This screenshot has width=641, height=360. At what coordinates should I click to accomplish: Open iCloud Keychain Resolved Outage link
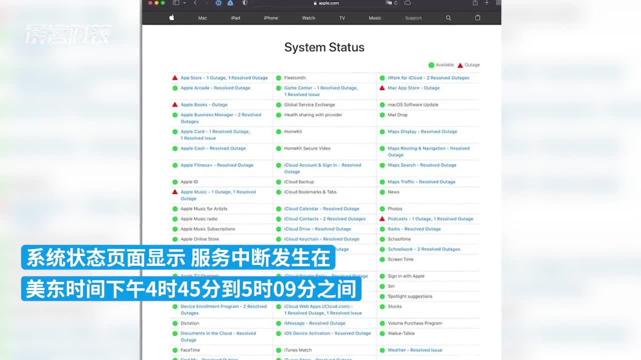click(322, 239)
